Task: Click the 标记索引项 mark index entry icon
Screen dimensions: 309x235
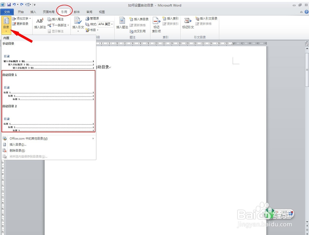Action: tap(156, 21)
